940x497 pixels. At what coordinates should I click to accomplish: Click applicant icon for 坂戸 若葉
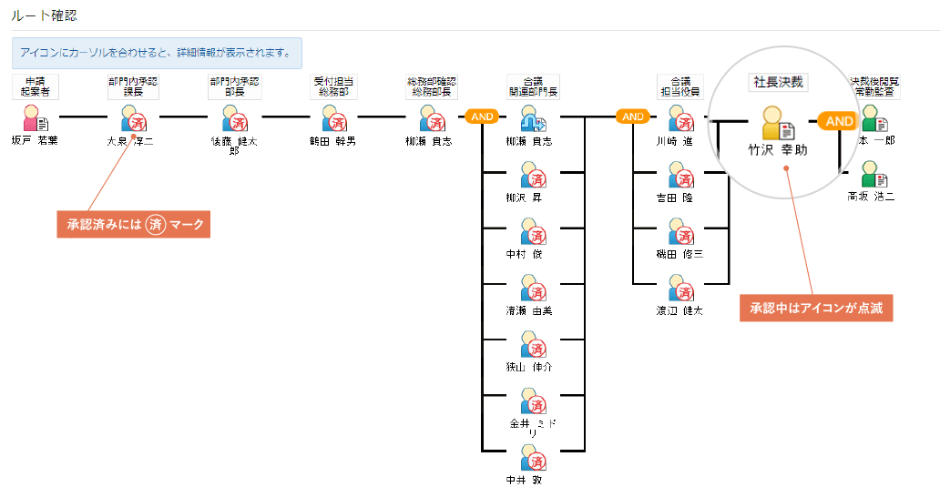[36, 118]
